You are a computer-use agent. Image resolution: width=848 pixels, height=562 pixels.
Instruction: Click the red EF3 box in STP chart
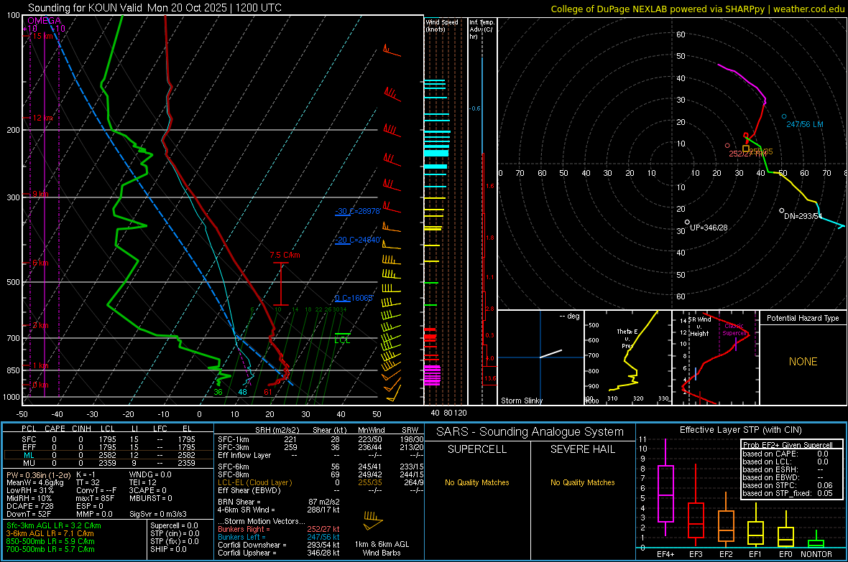696,520
